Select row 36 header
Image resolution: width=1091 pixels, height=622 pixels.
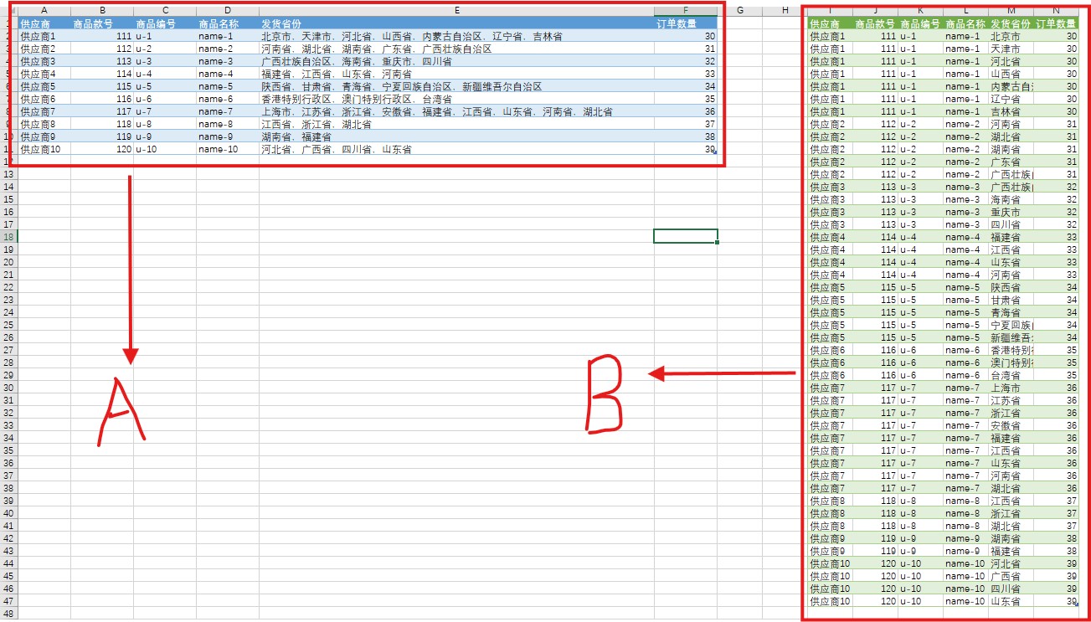click(x=8, y=463)
